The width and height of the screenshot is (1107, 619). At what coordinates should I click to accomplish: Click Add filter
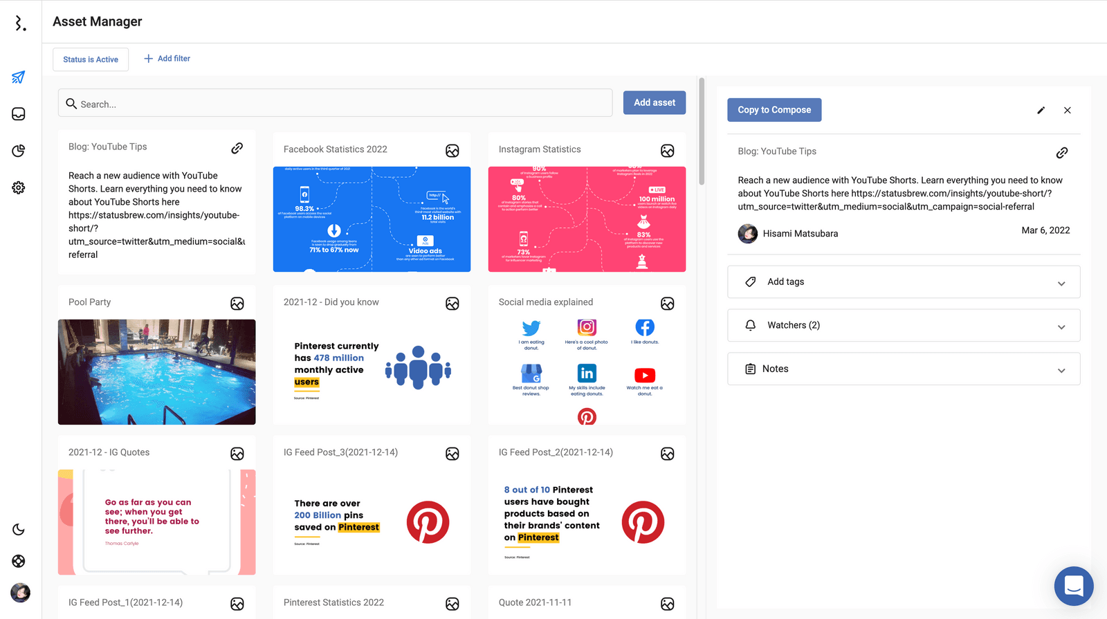coord(167,59)
